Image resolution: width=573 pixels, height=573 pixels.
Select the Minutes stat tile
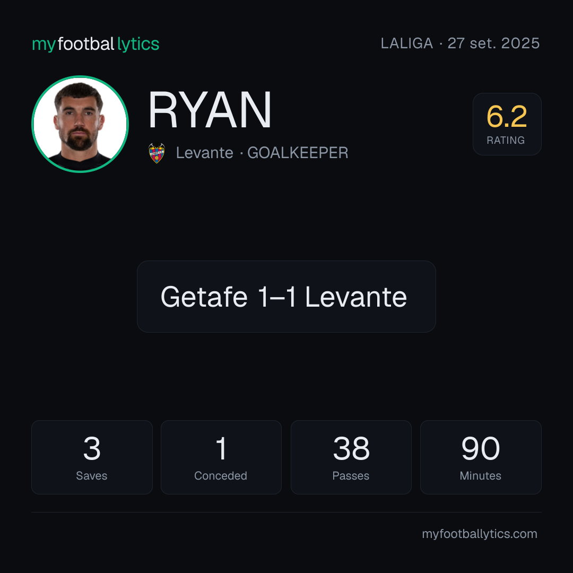tap(481, 457)
